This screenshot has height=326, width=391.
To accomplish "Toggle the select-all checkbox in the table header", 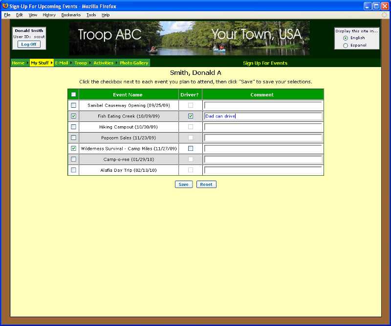I will [73, 94].
